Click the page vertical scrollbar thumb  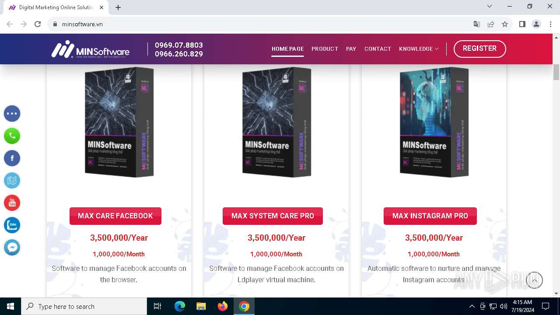click(556, 72)
